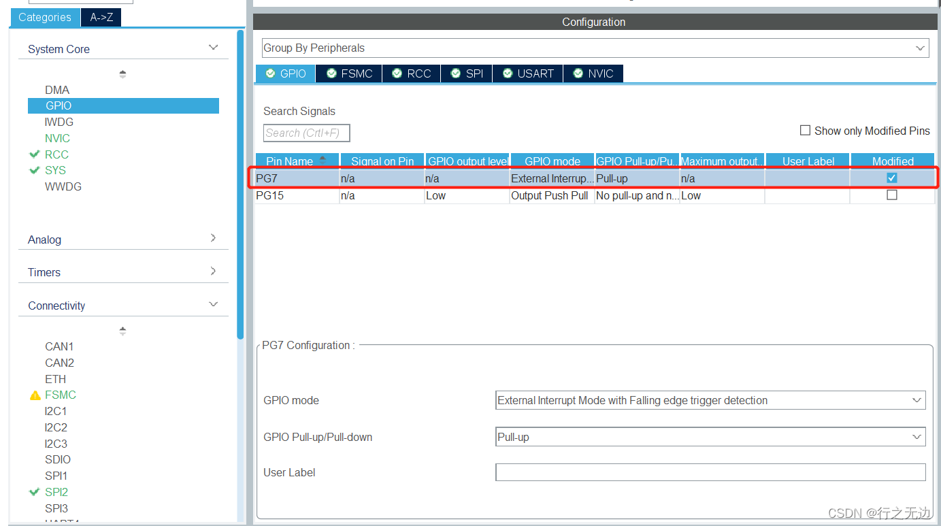Screen dimensions: 941x526
Task: Select FSMC in Connectivity list
Action: pos(61,395)
